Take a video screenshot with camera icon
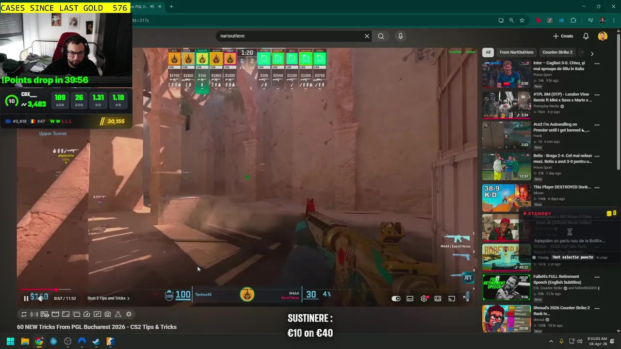Viewport: 621px width, 349px height. pyautogui.click(x=108, y=314)
